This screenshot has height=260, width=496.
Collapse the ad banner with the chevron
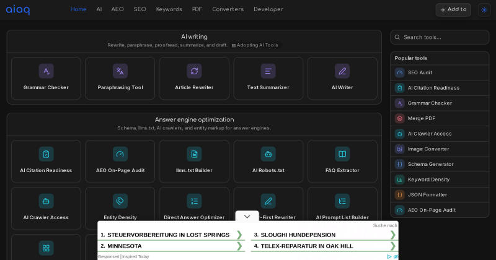pos(247,217)
